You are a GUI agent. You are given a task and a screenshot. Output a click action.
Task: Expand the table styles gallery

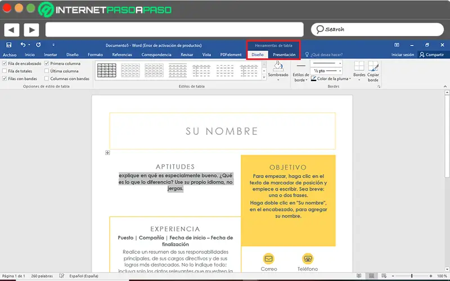coord(264,78)
